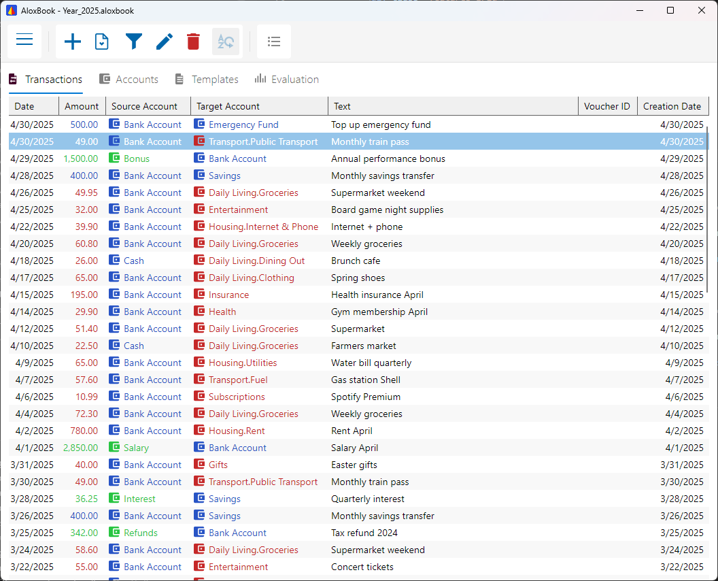718x581 pixels.
Task: Click the Transactions tab icon
Action: (12, 79)
